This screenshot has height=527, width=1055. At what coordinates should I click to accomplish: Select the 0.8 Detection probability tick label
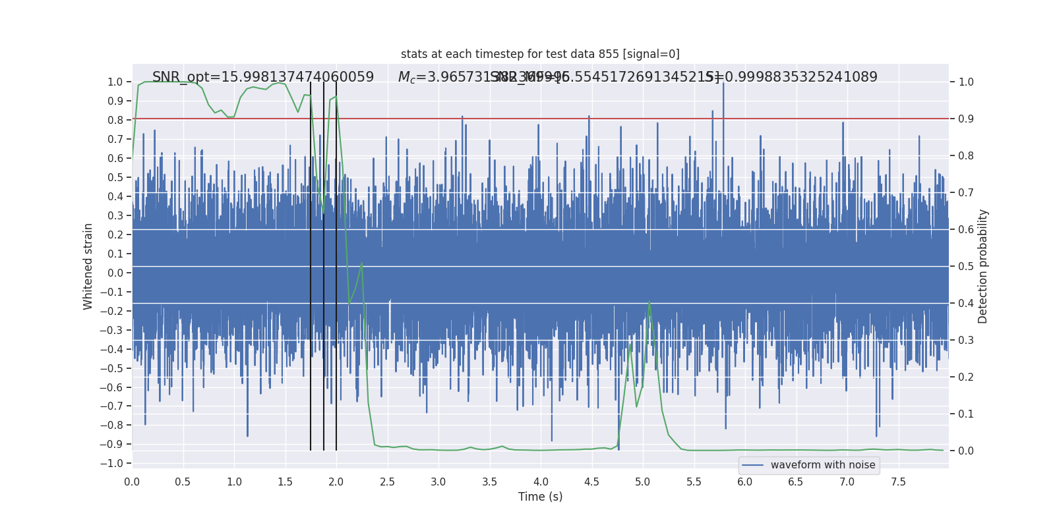click(x=966, y=156)
